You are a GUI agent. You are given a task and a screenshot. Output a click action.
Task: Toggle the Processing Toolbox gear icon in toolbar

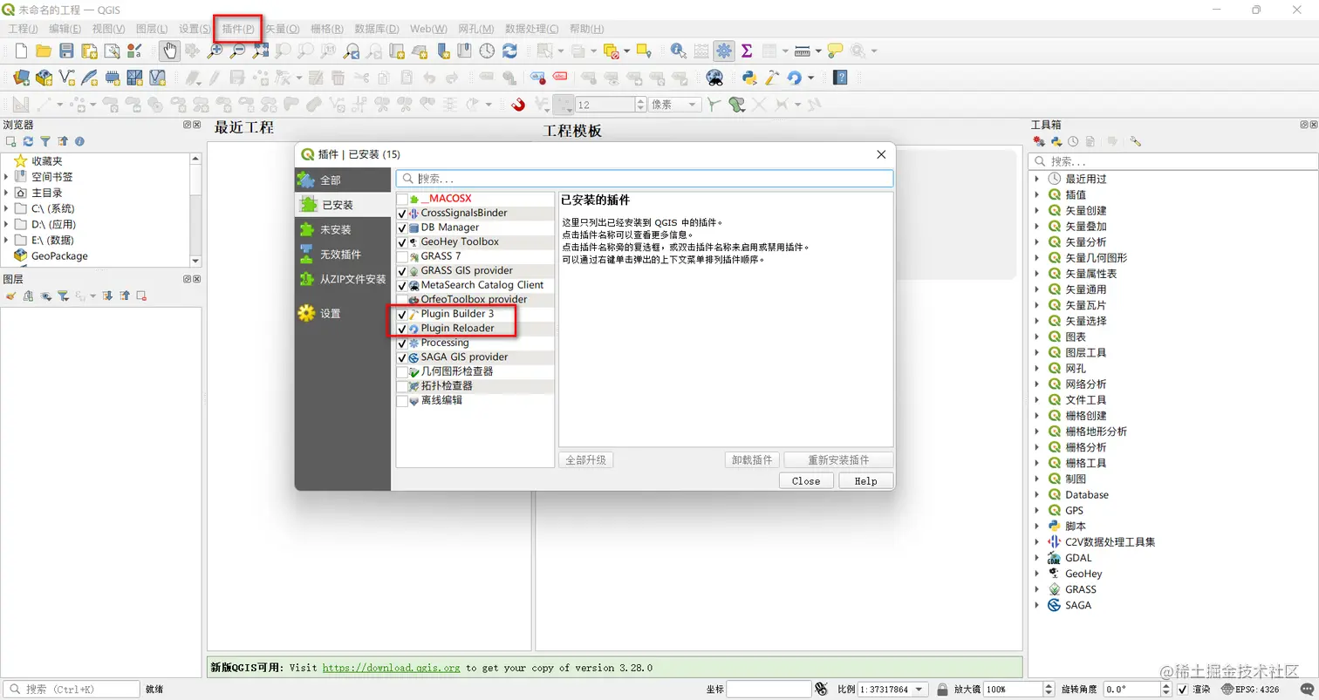(724, 51)
